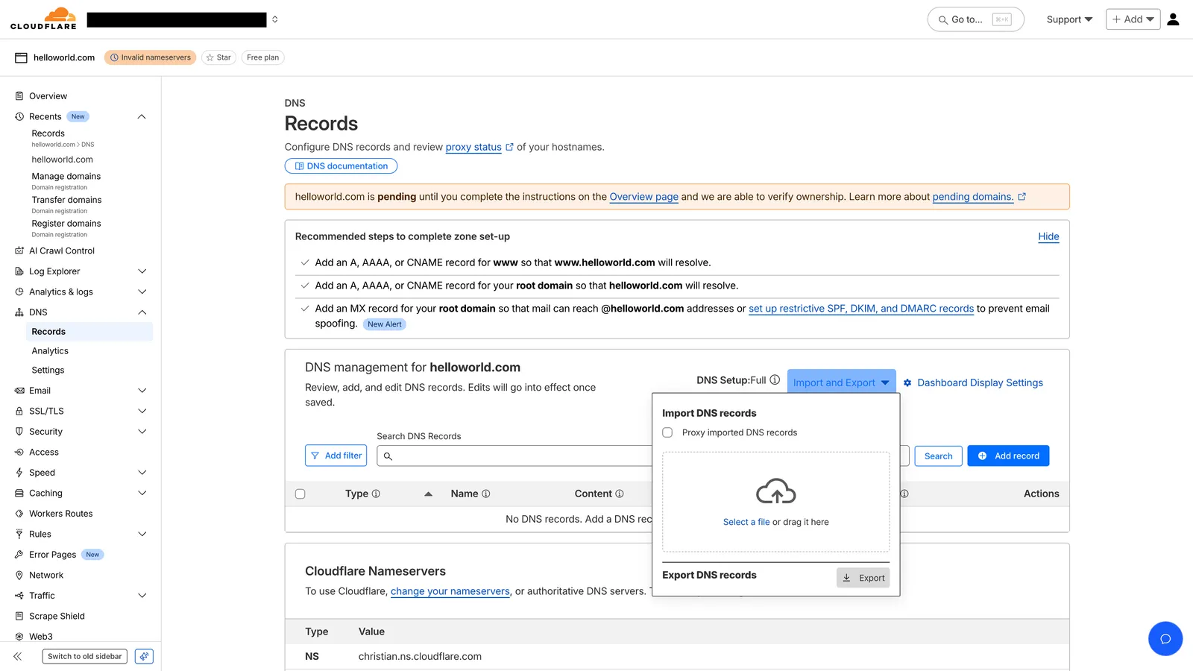Open the Import and Export dropdown
The height and width of the screenshot is (671, 1193).
[841, 382]
